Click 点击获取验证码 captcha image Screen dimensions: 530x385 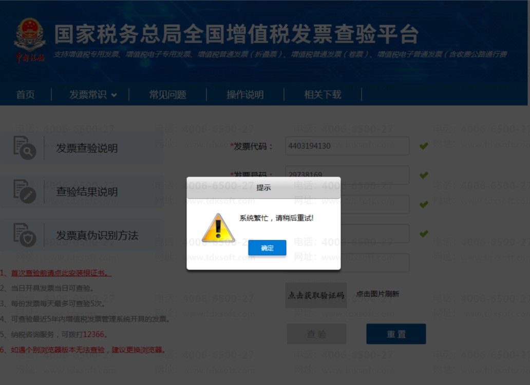[316, 295]
